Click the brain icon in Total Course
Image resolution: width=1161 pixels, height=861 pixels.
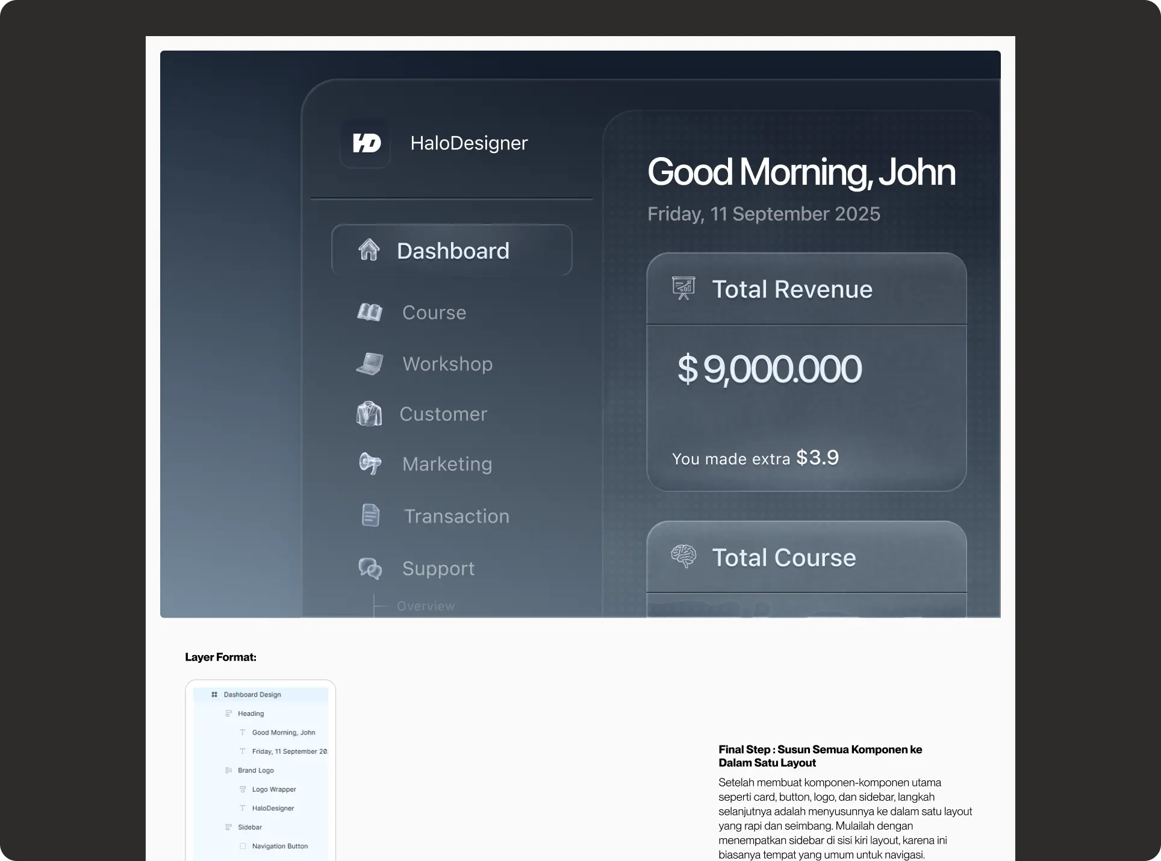tap(683, 556)
